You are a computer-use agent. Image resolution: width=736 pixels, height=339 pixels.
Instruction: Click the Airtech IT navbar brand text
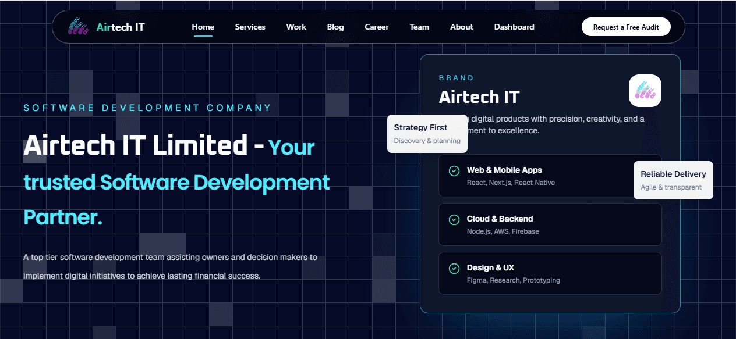click(121, 27)
